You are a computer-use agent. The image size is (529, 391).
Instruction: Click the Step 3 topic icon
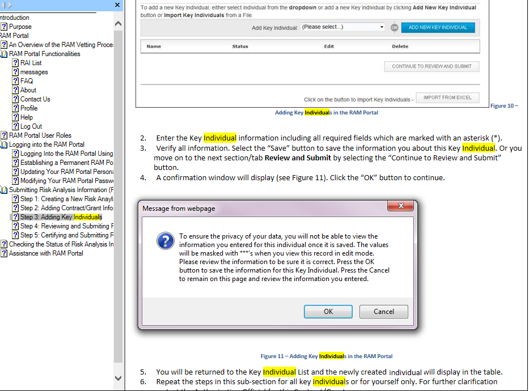15,217
